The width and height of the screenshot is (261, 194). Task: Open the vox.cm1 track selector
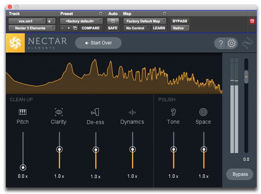coord(27,21)
